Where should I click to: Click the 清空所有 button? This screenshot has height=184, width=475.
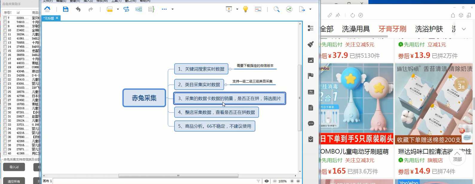coord(14,181)
